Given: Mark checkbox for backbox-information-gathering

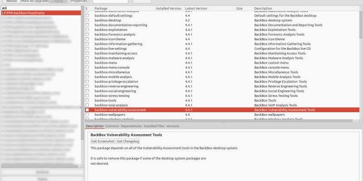Looking at the screenshot, I should pos(87,44).
